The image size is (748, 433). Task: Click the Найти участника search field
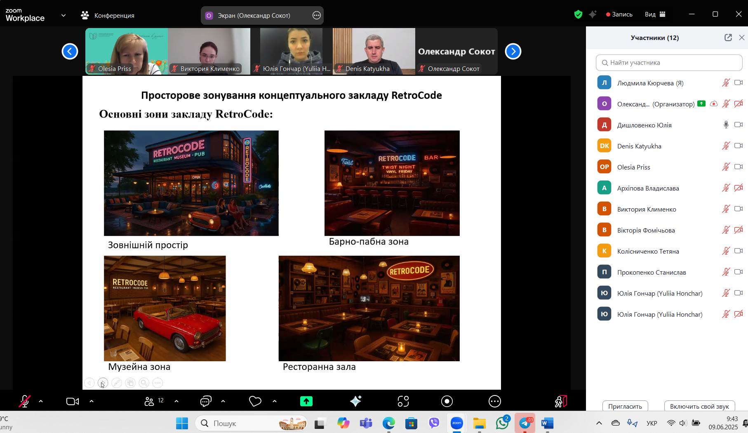pyautogui.click(x=669, y=63)
